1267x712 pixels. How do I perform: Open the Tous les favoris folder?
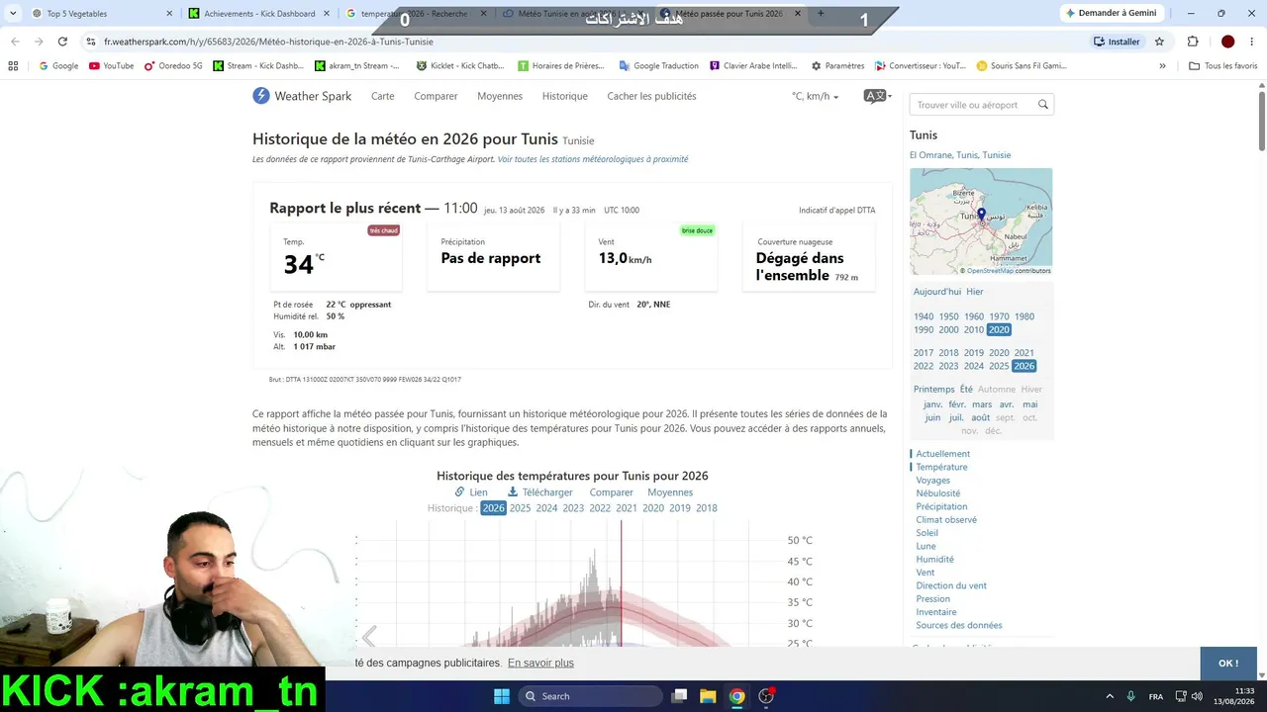pos(1222,66)
